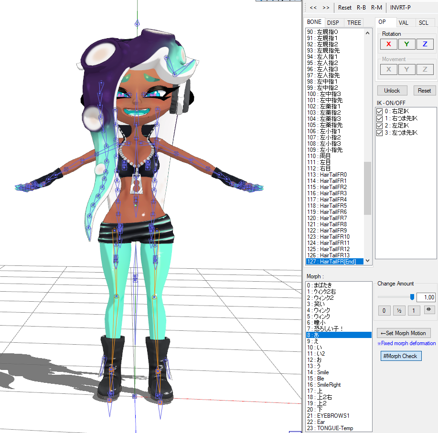Select bone 127 : HairTailFR[End]
This screenshot has height=433, width=438.
pos(335,262)
